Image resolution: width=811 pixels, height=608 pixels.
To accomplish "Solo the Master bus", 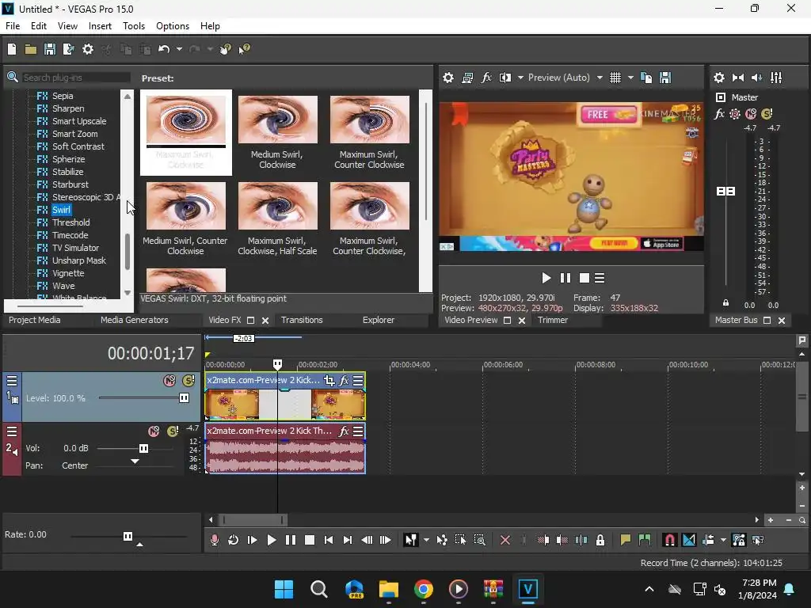I will [767, 114].
